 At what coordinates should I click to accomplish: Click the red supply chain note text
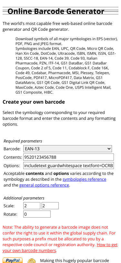(60, 239)
